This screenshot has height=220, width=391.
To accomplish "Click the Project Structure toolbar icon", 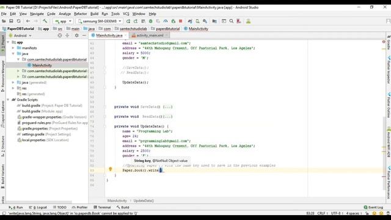I will [214, 21].
